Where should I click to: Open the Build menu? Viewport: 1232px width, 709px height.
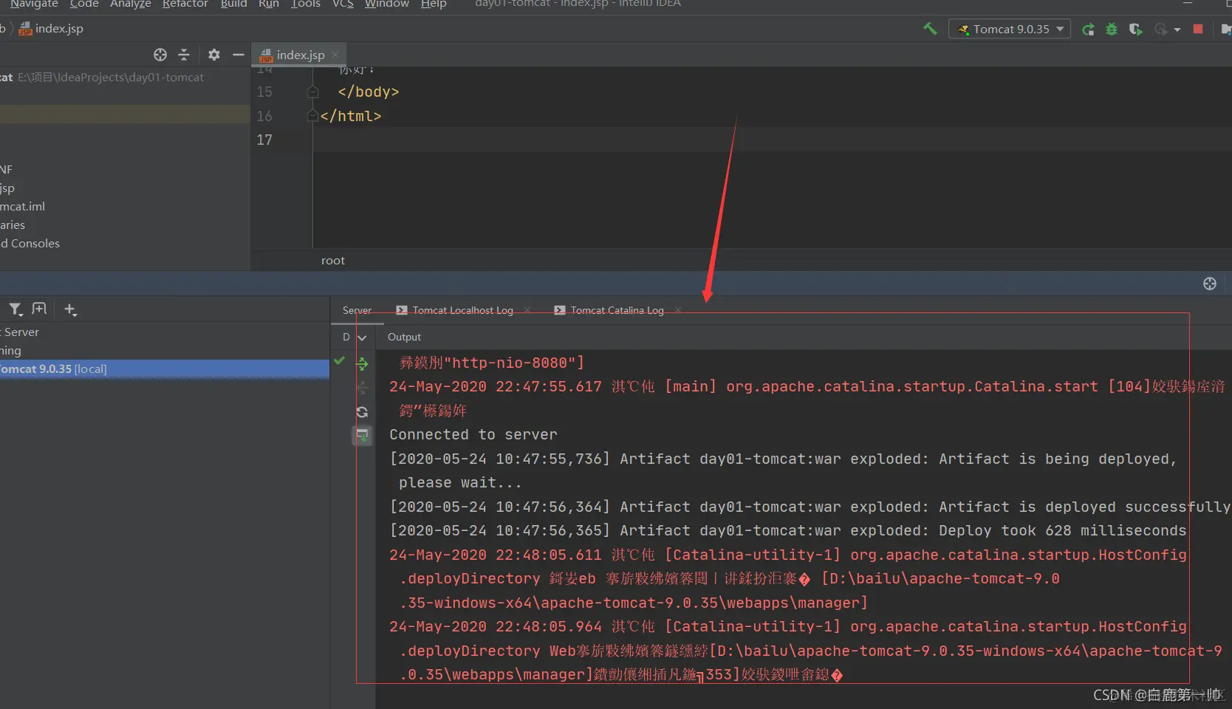pyautogui.click(x=234, y=4)
